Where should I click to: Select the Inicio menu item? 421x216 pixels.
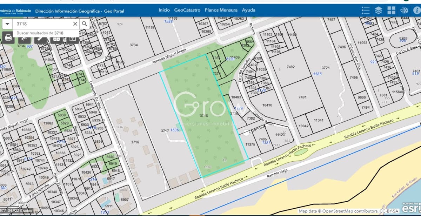pyautogui.click(x=164, y=10)
